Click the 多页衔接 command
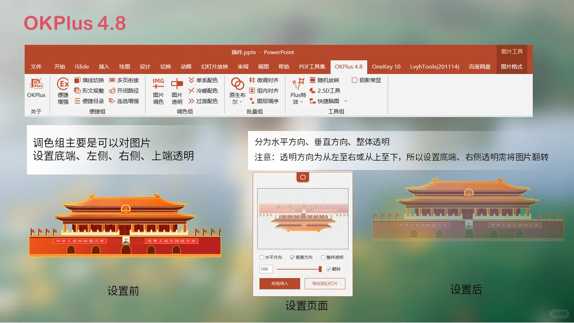This screenshot has height=323, width=574. (x=124, y=80)
